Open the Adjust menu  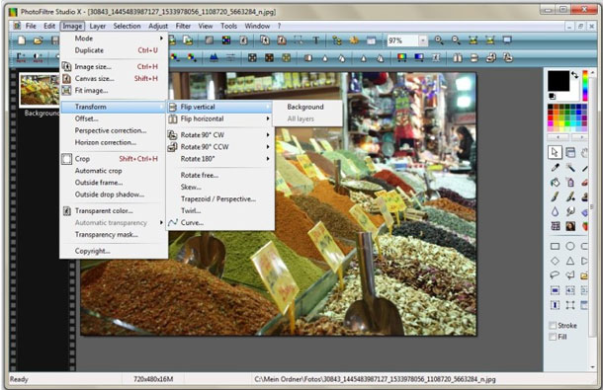[158, 26]
